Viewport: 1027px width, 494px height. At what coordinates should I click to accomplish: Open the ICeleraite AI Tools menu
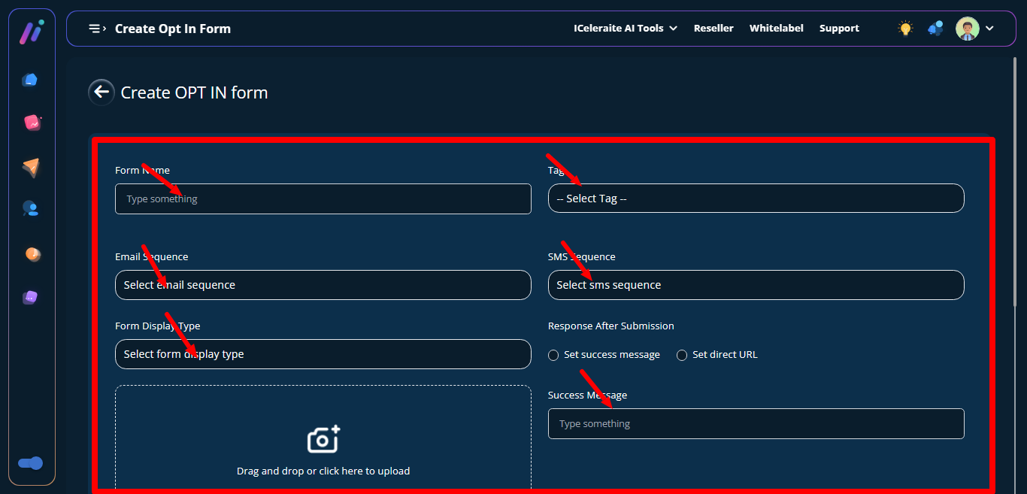(x=625, y=29)
